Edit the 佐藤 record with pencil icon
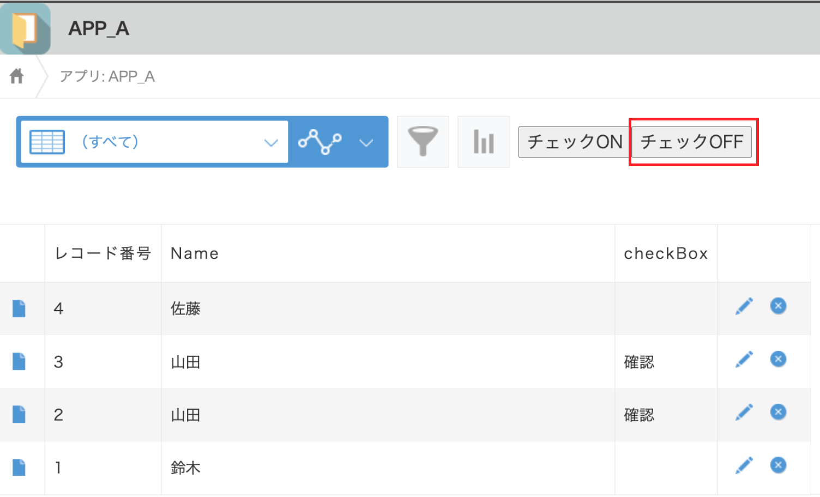The width and height of the screenshot is (820, 497). (x=744, y=306)
